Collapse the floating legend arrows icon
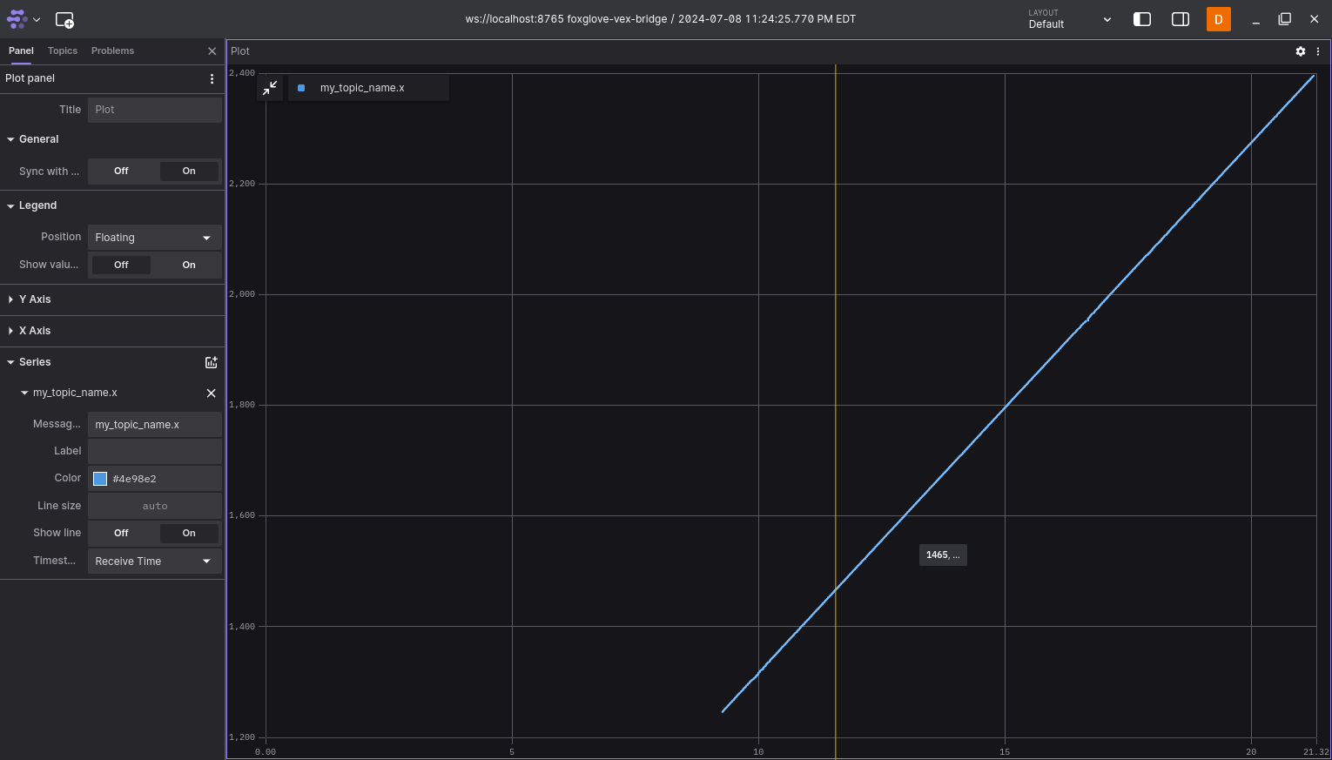Image resolution: width=1332 pixels, height=760 pixels. 270,88
